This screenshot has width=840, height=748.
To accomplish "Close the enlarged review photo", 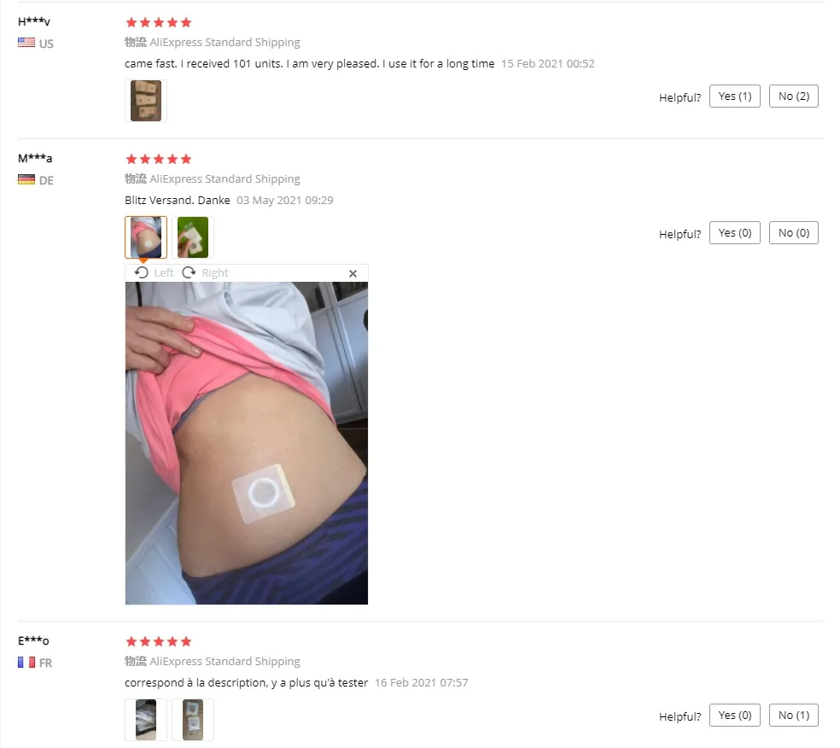I will [353, 273].
